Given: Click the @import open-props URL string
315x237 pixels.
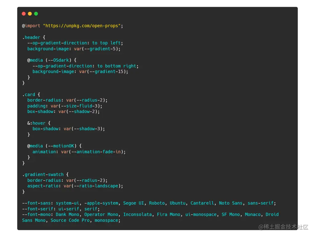Looking at the screenshot, I should pos(82,26).
